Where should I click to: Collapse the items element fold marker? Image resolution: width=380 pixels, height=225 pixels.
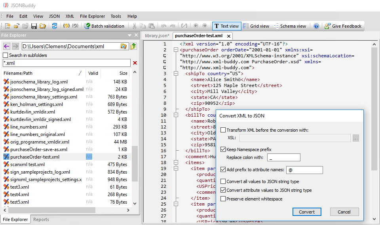pyautogui.click(x=176, y=163)
